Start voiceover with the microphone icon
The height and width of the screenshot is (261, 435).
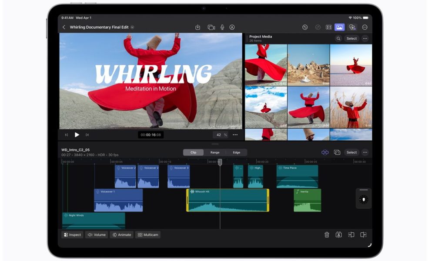coord(222,27)
